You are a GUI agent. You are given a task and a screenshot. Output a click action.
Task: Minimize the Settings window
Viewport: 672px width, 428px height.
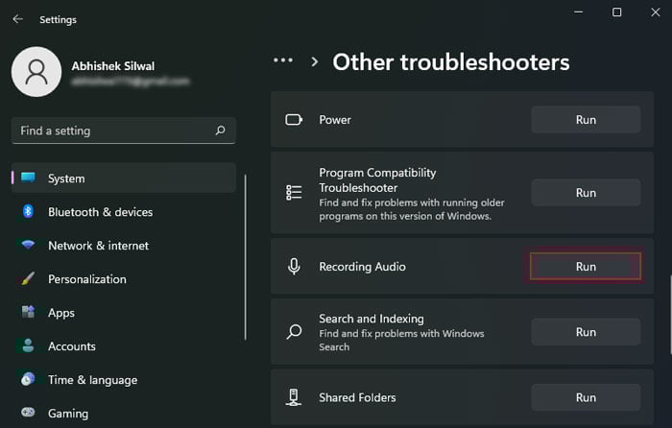point(579,12)
